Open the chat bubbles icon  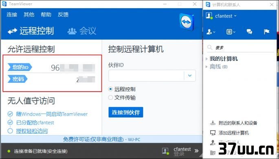[249, 32]
